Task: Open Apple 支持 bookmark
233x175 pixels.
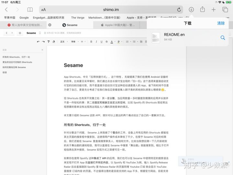Action: click(141, 17)
